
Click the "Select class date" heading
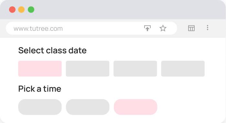(52, 50)
